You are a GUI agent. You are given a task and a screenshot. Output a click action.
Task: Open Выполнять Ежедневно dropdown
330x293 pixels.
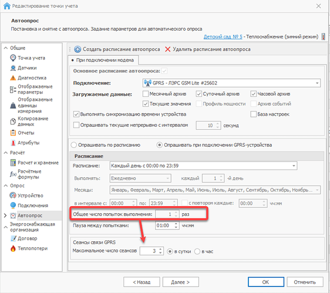click(x=140, y=179)
